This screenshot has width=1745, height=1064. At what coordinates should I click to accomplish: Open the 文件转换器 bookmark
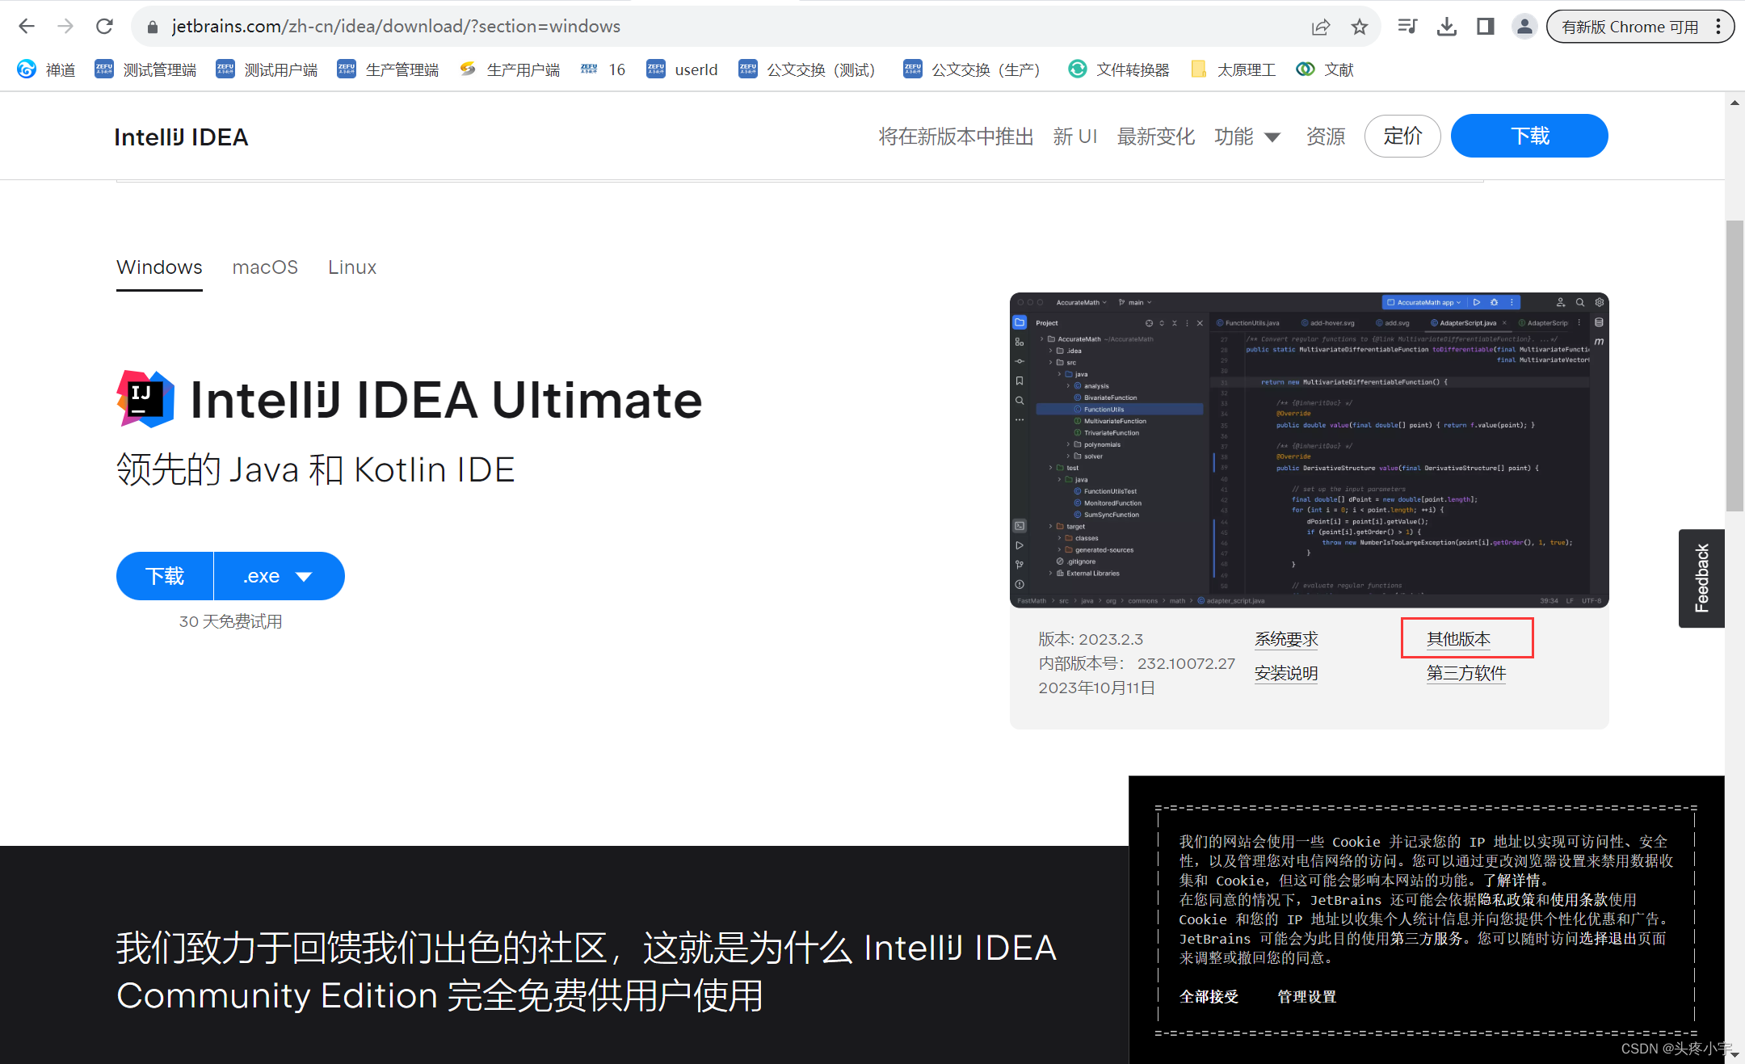[x=1119, y=69]
